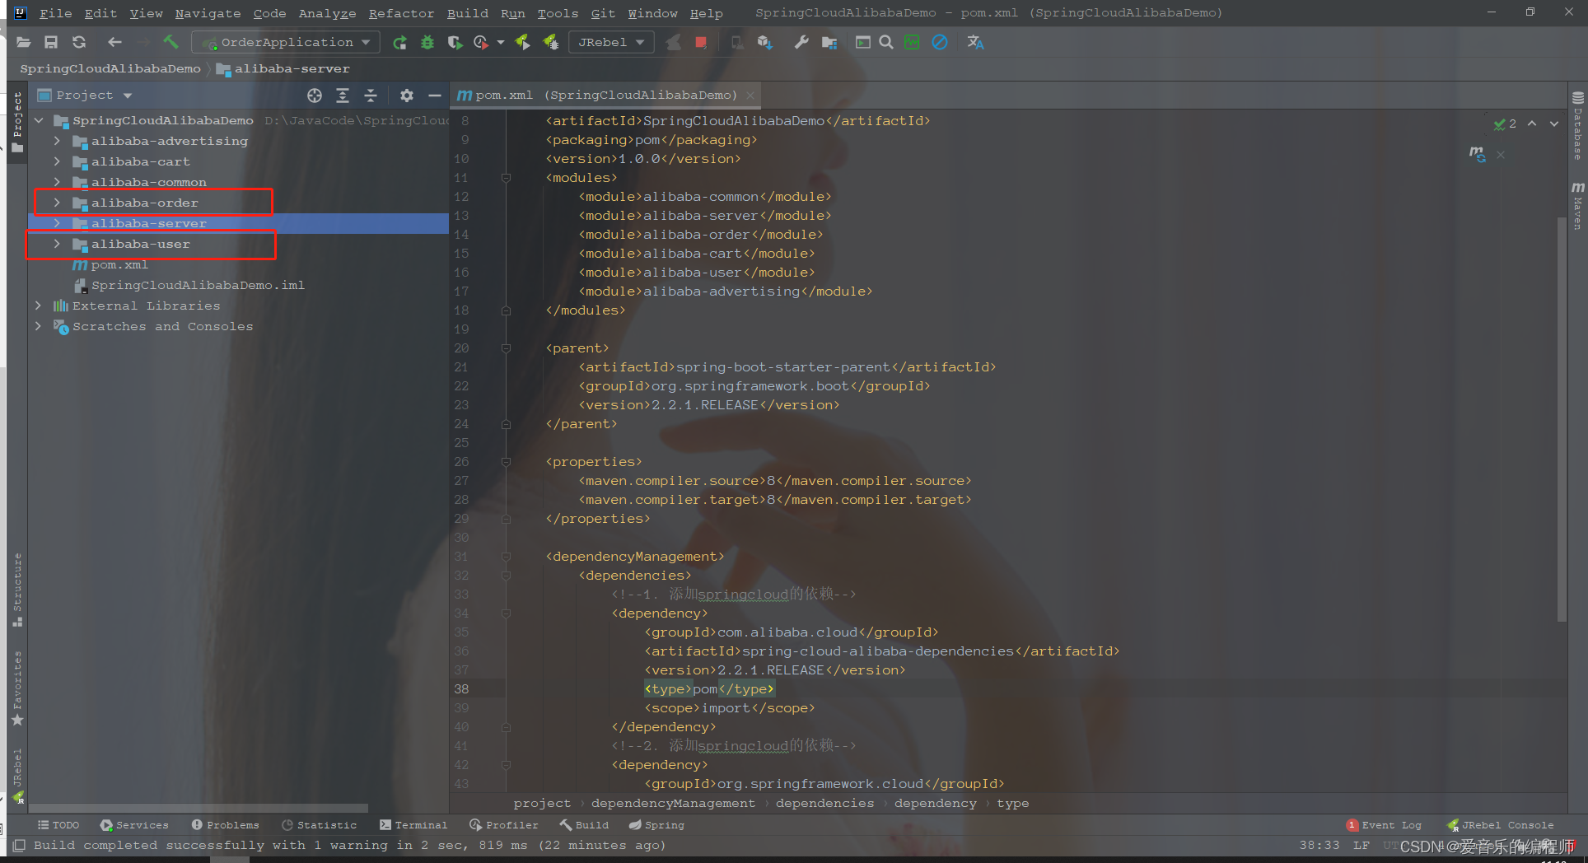Run with coverage shield icon

pyautogui.click(x=455, y=42)
